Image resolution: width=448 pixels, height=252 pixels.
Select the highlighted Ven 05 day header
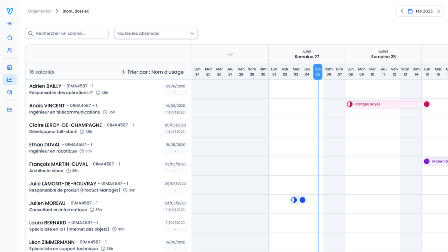coord(318,72)
